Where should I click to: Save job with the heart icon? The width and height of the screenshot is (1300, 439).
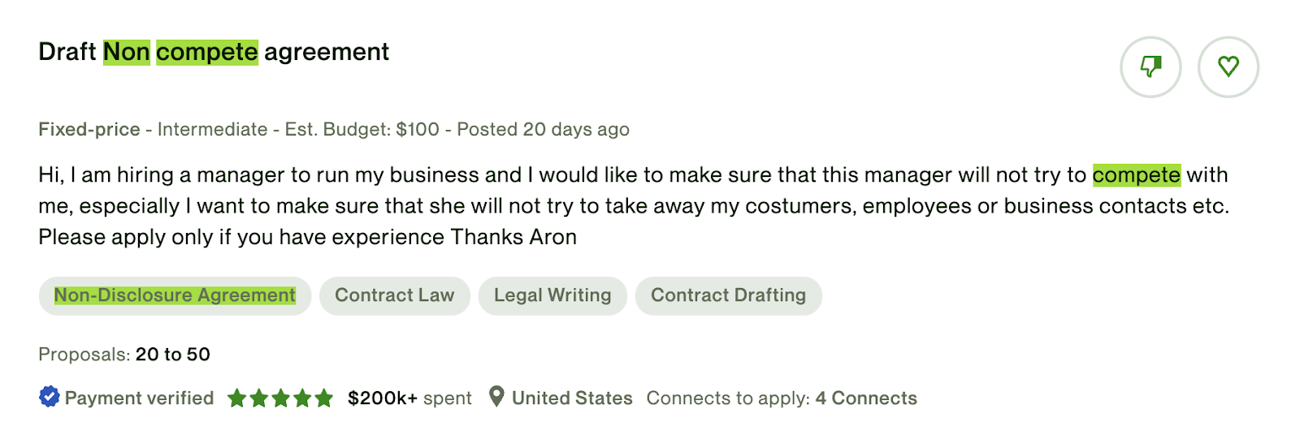1228,67
